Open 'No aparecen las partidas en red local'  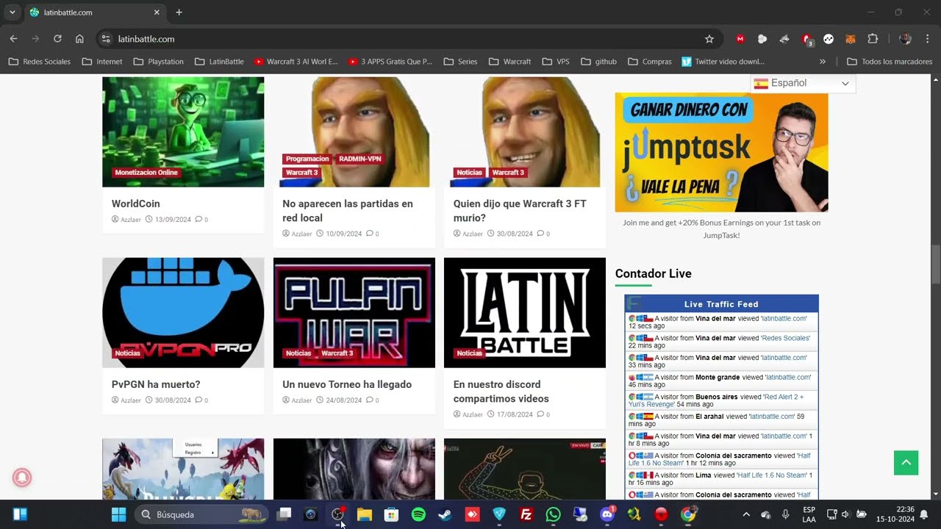(x=348, y=211)
